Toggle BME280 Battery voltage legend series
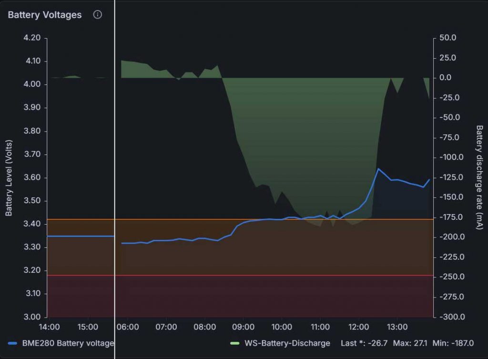This screenshot has height=359, width=488. [68, 343]
